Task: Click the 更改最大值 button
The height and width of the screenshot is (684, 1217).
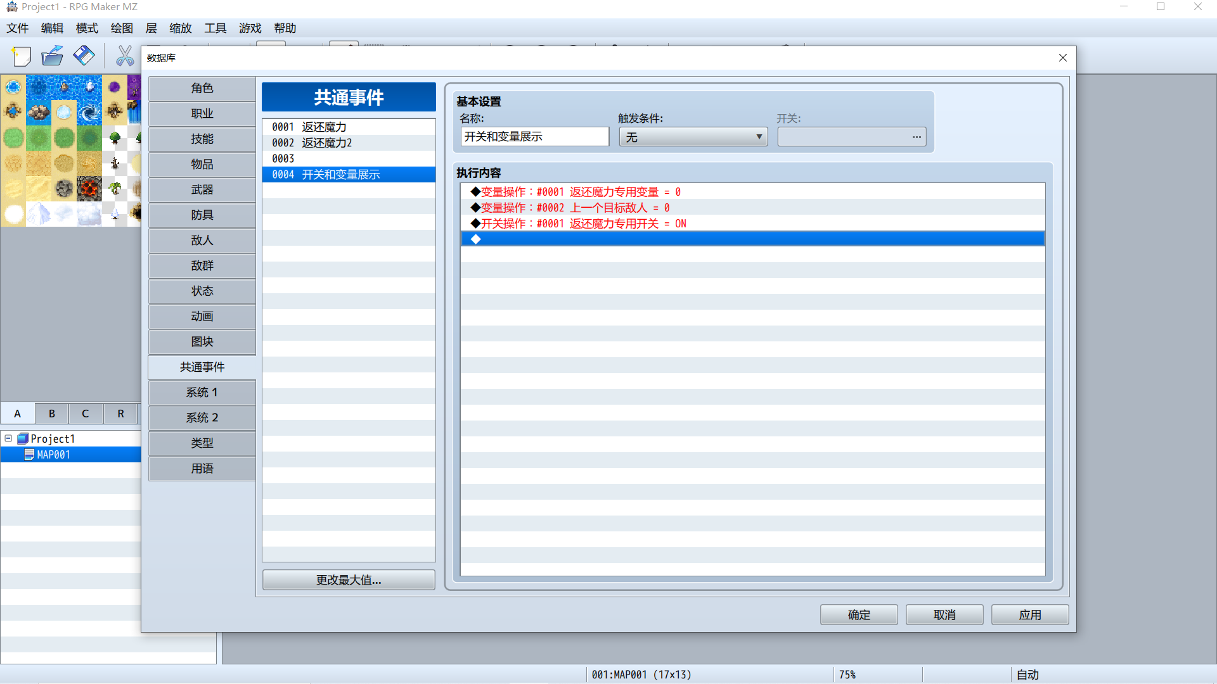Action: pyautogui.click(x=349, y=580)
